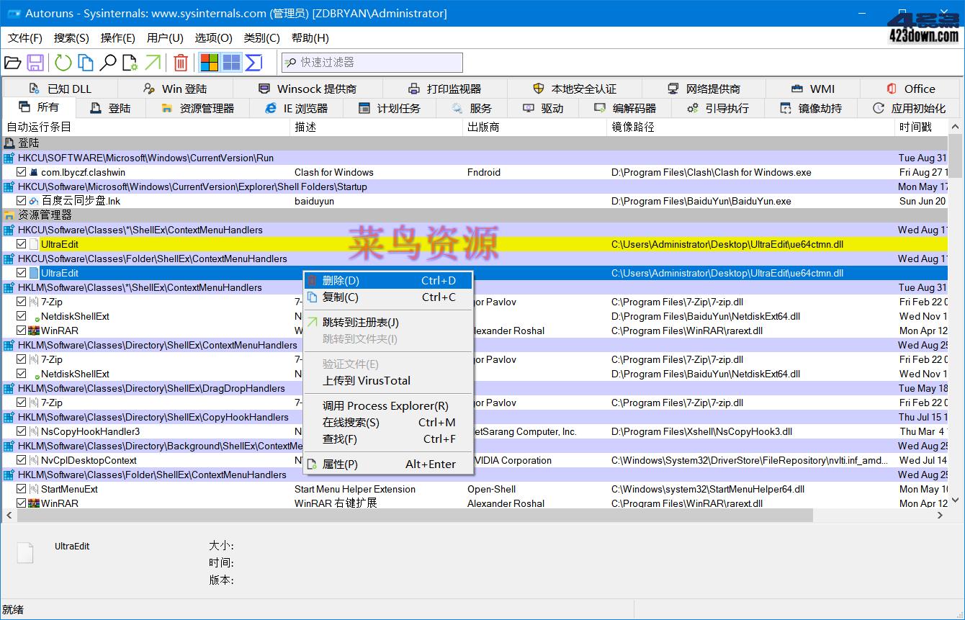Open a saved Autoruns file

tap(13, 63)
